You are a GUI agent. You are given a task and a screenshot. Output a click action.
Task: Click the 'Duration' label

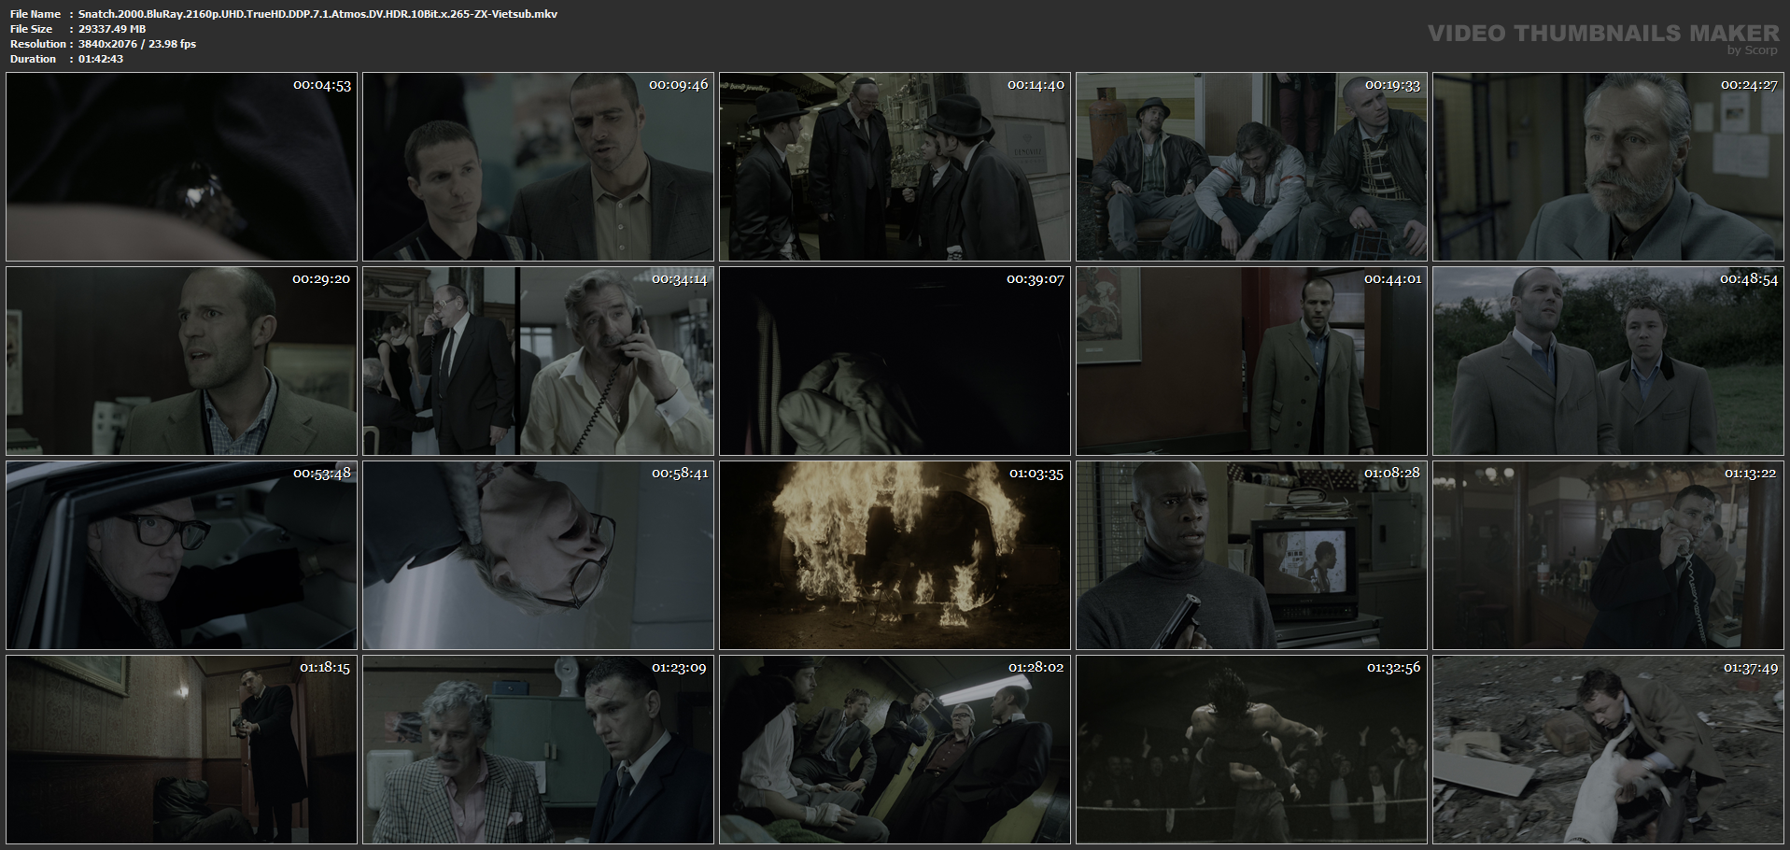click(x=34, y=59)
